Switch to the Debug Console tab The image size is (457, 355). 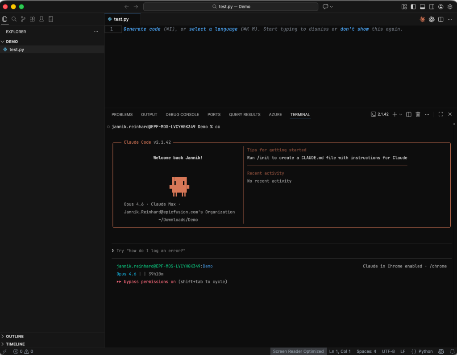[182, 114]
